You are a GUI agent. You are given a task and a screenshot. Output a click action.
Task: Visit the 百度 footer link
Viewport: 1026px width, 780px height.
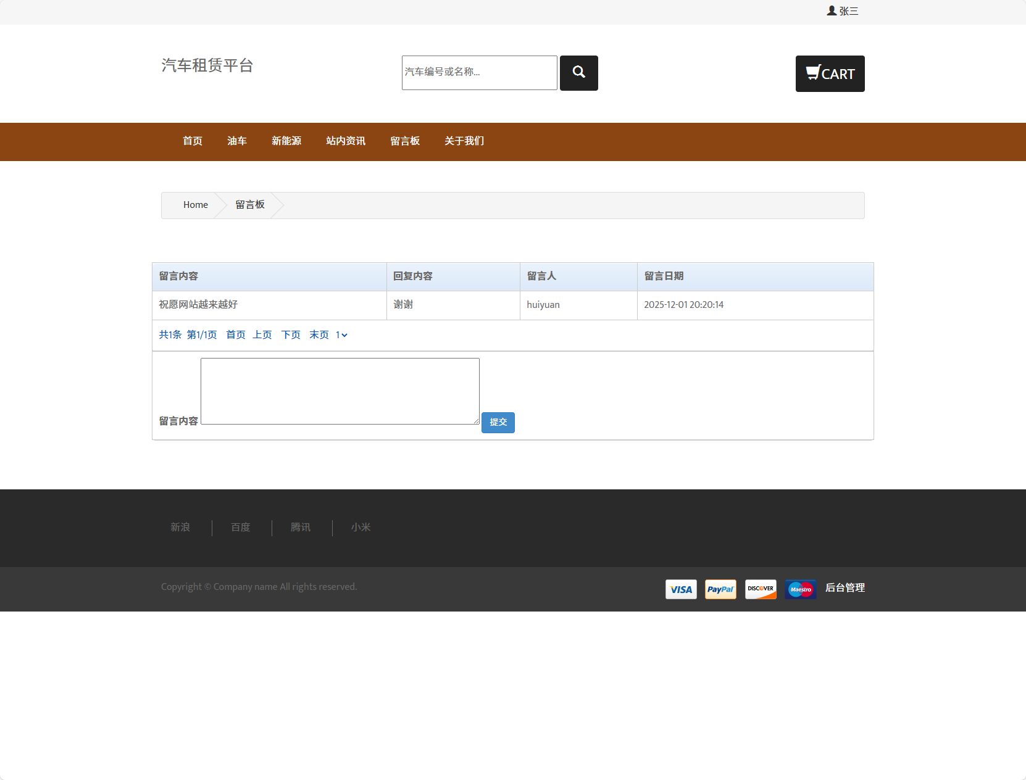point(240,528)
